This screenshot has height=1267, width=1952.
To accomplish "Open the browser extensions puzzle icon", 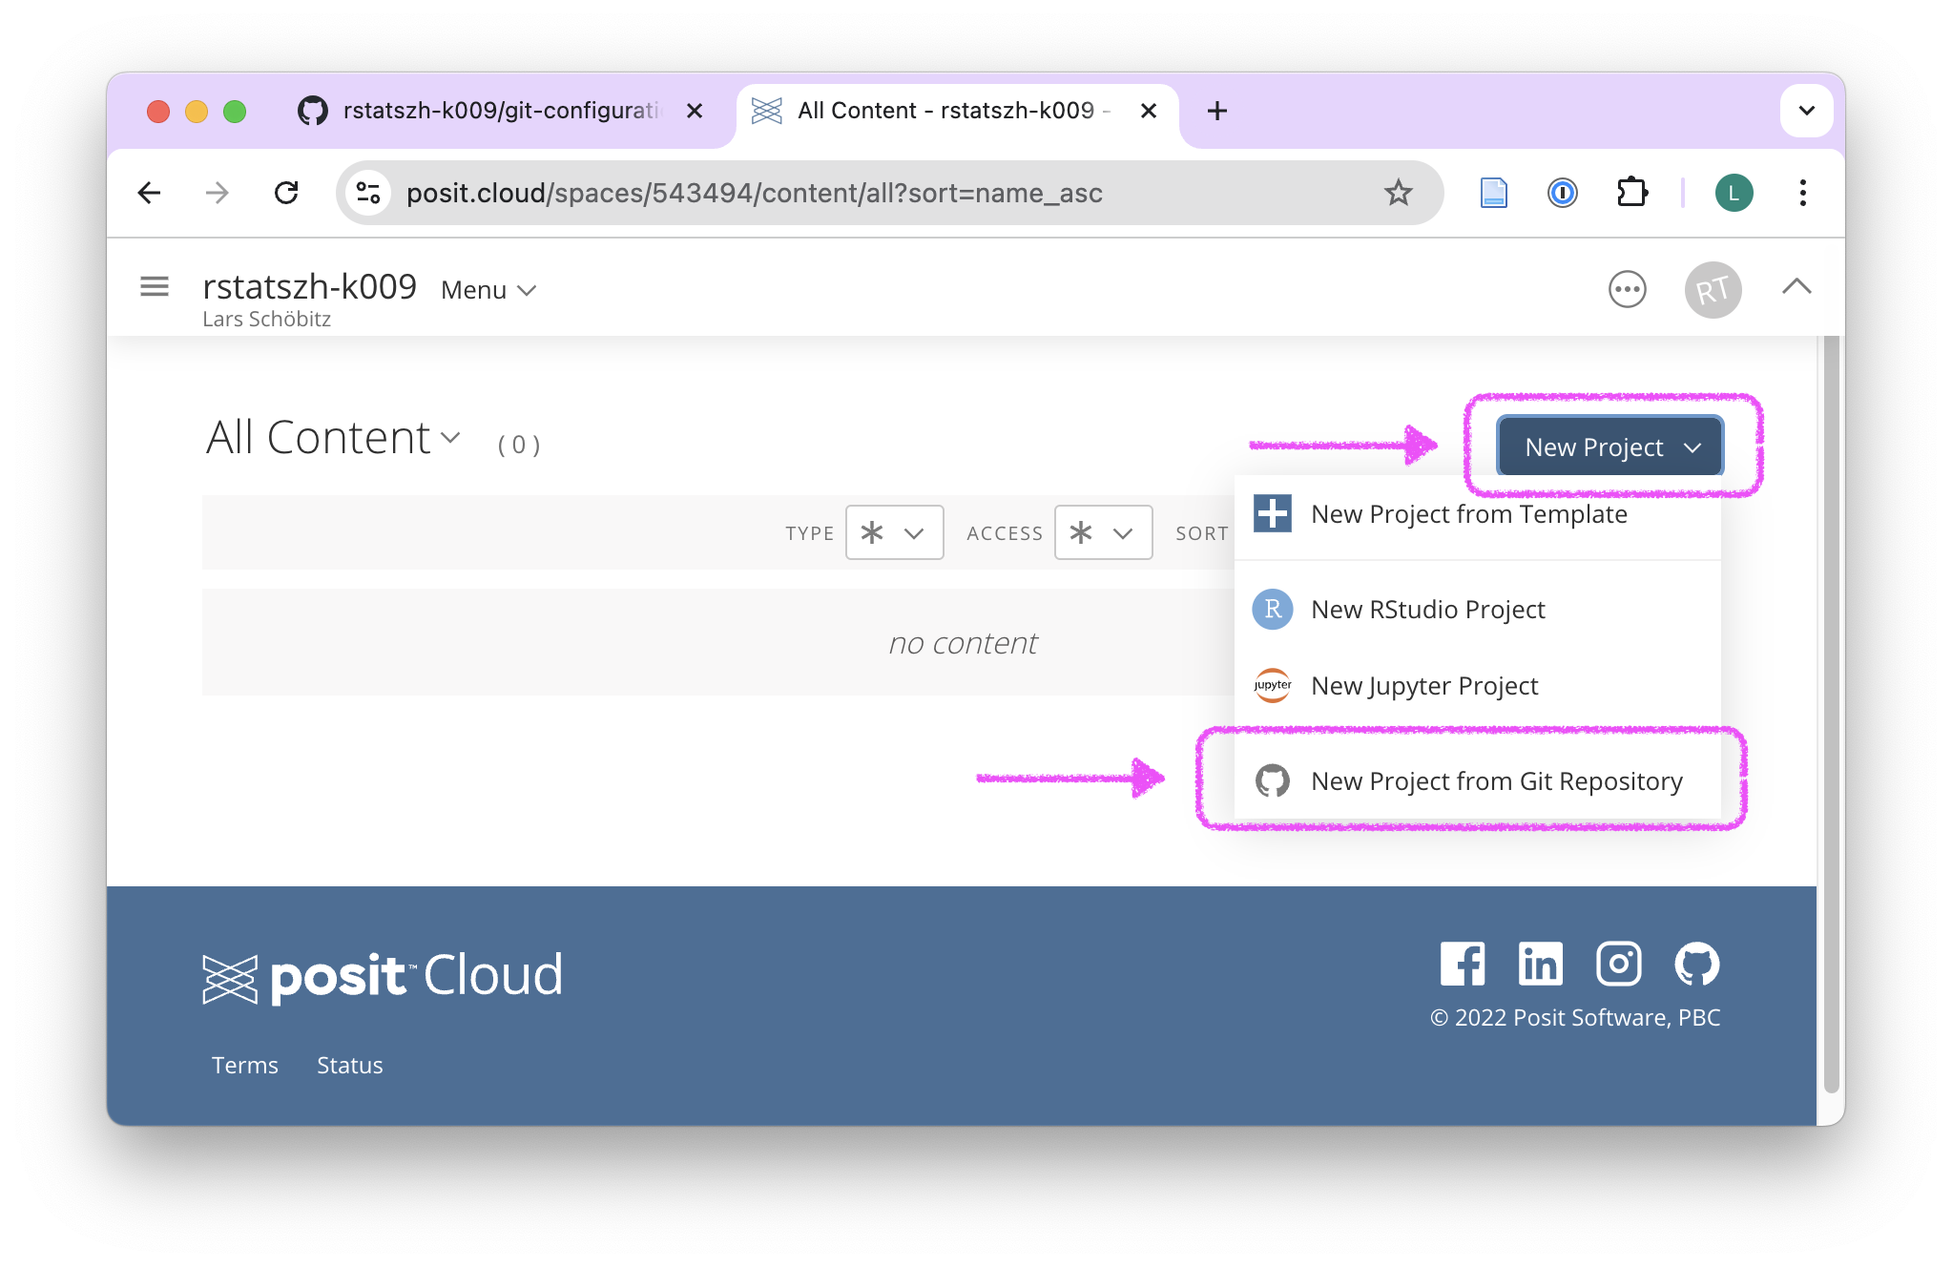I will [1632, 193].
